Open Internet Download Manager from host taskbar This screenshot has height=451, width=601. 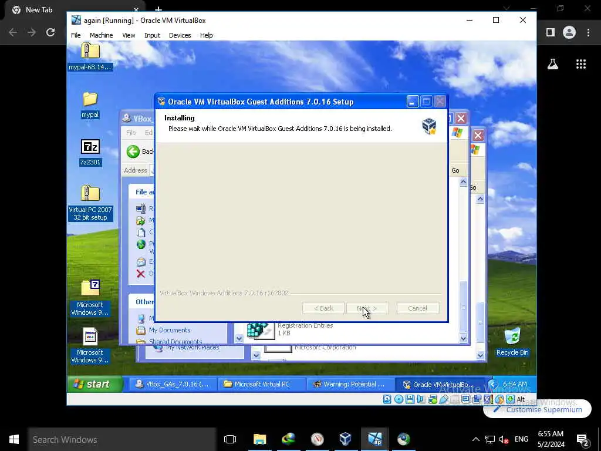(x=288, y=439)
